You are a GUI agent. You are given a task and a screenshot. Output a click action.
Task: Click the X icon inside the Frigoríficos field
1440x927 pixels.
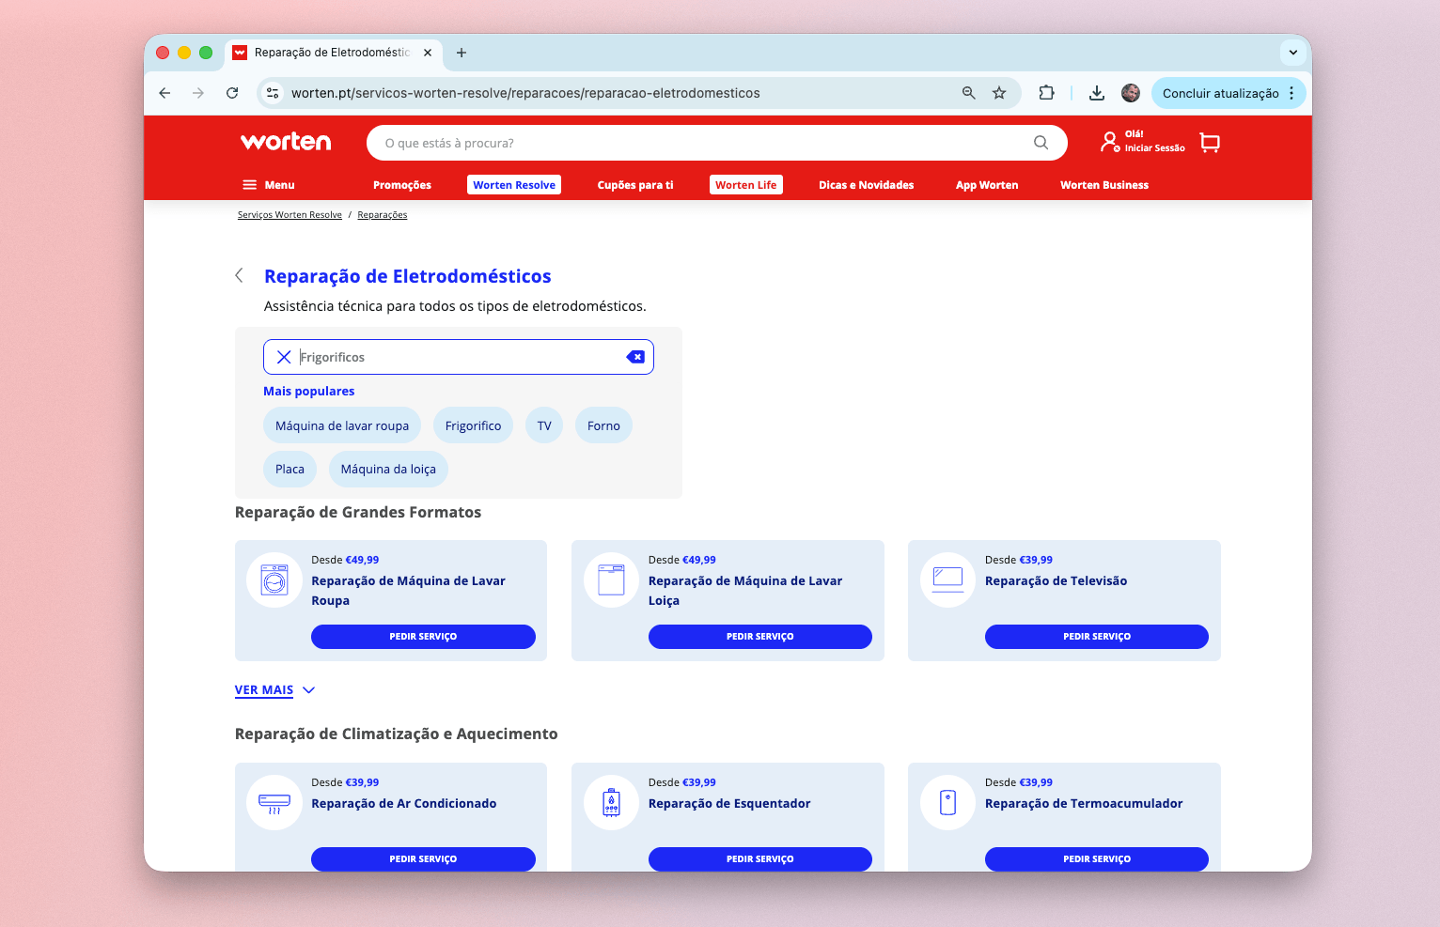click(284, 357)
